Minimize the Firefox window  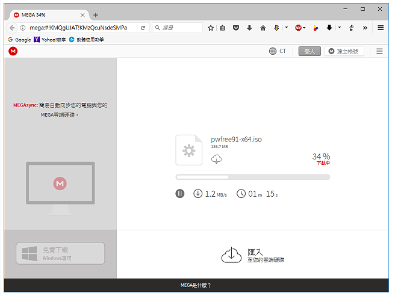[x=346, y=9]
